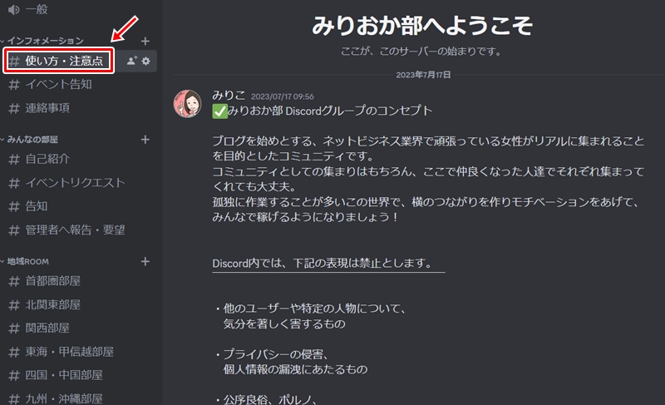The height and width of the screenshot is (405, 665).
Task: Click the line みんなで稼げるようになりましょう！
Action: click(305, 217)
